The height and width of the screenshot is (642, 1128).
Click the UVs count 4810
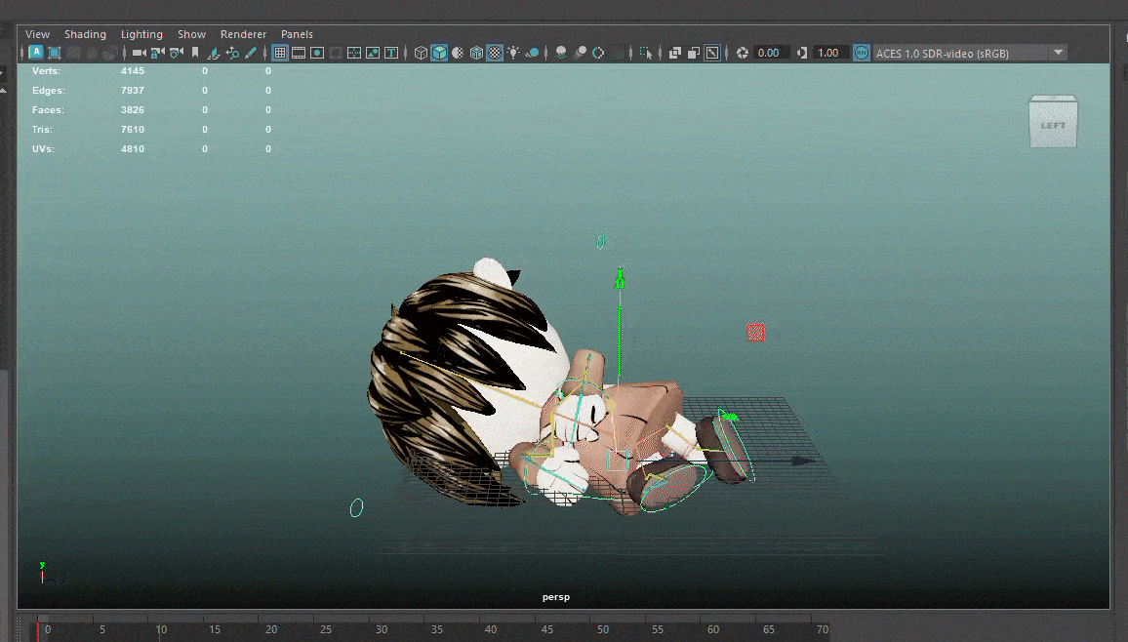coord(133,148)
